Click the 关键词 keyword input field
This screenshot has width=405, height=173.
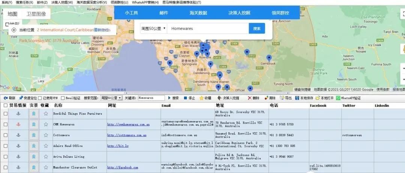pyautogui.click(x=151, y=98)
